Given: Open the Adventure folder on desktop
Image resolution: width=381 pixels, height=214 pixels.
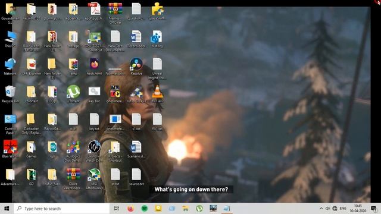Looking at the screenshot, I should [10, 177].
